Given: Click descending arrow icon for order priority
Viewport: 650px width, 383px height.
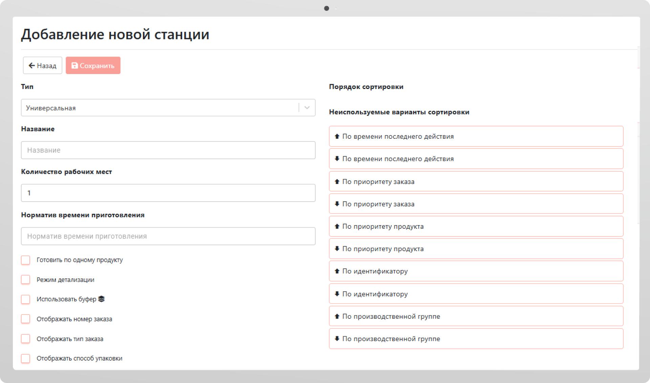Looking at the screenshot, I should pyautogui.click(x=337, y=204).
